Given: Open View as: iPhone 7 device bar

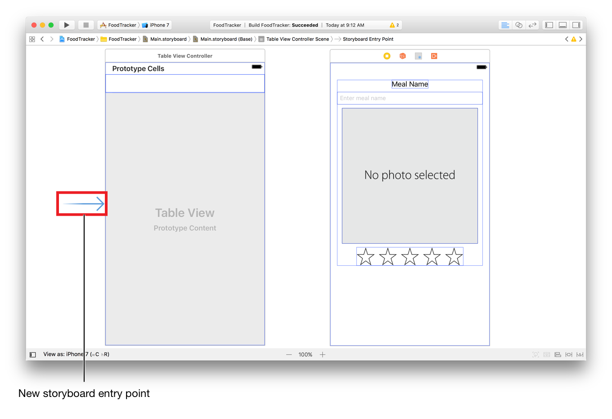Looking at the screenshot, I should [x=76, y=354].
